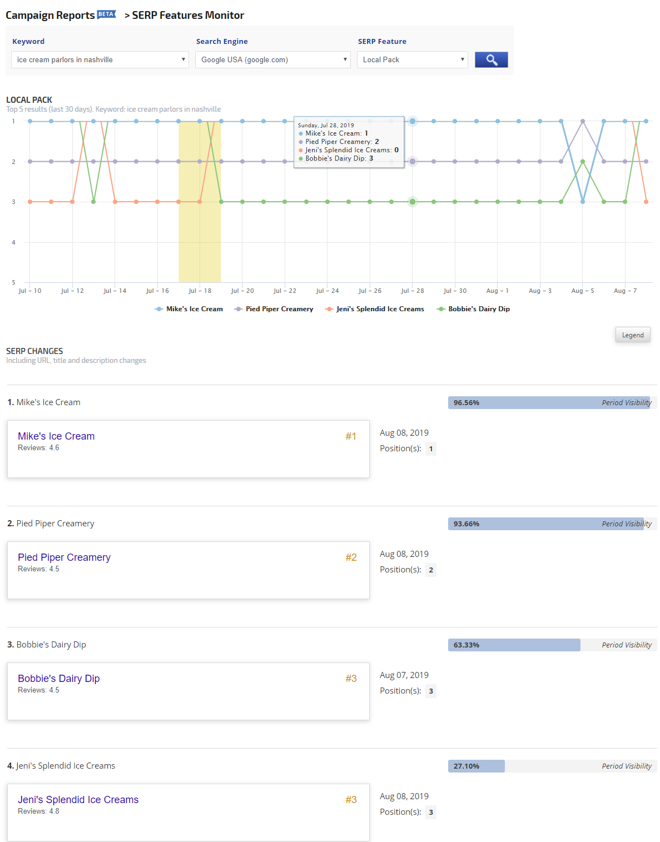
Task: Toggle Pied Piper Creamery legend series
Action: (274, 309)
